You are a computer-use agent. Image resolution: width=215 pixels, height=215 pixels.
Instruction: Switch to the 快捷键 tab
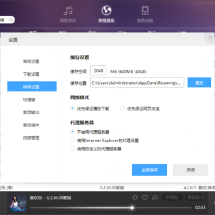pos(29,100)
